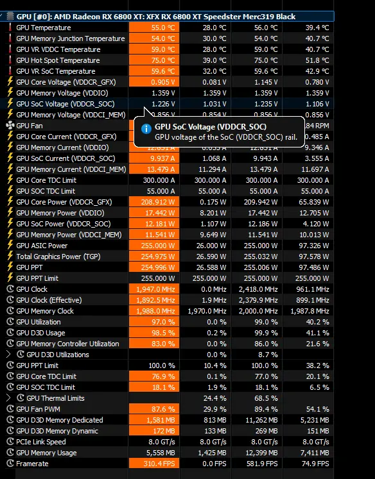This screenshot has height=479, width=375.
Task: Click the 74.9 FPS average Framerate value
Action: (315, 464)
